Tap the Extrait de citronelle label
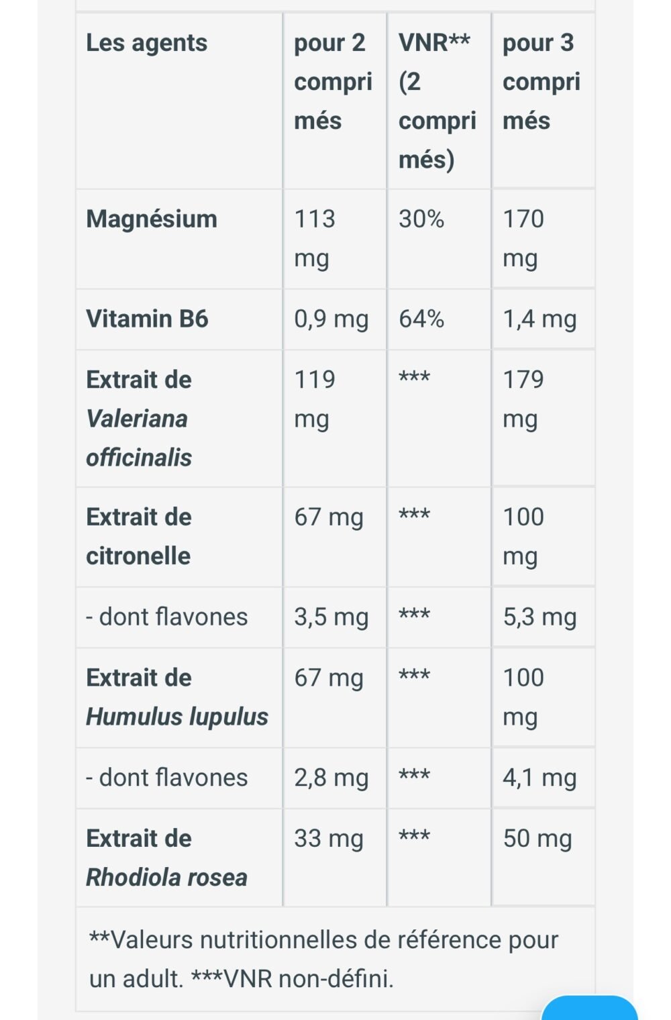 (x=139, y=536)
